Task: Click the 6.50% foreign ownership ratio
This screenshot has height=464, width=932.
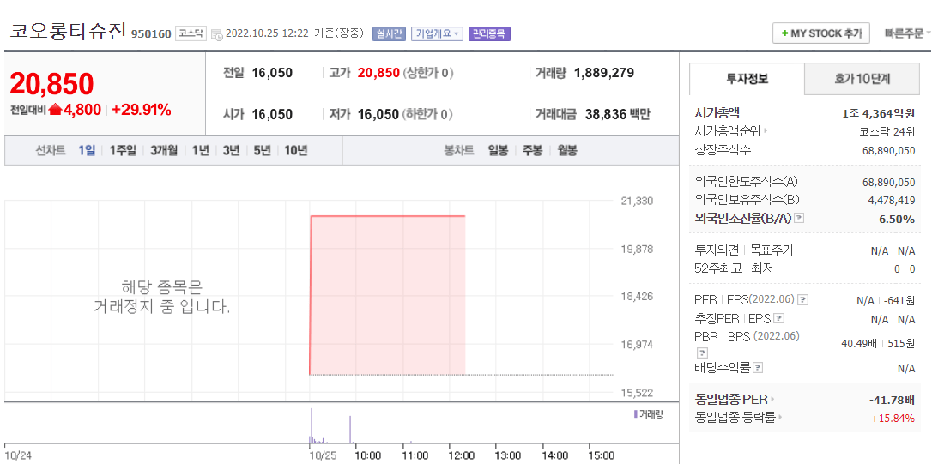Action: (x=897, y=220)
